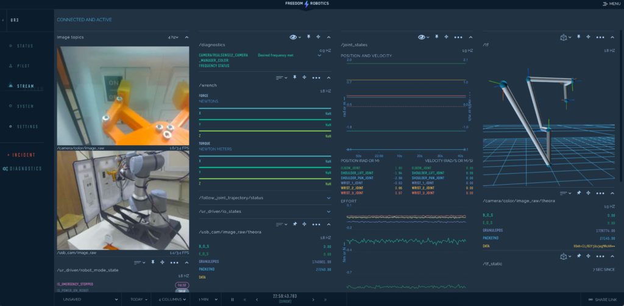Open more options for /wrench panel
This screenshot has height=306, width=624.
(316, 77)
